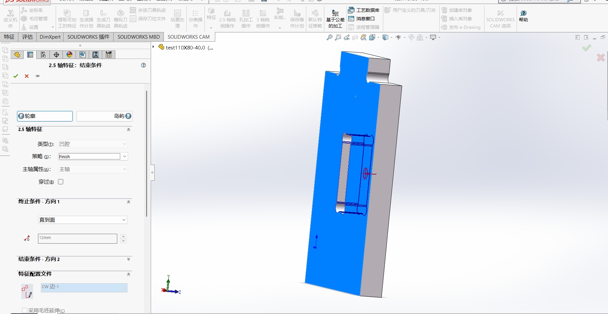Open the DimXpertManager crosshair tab icon

56,55
